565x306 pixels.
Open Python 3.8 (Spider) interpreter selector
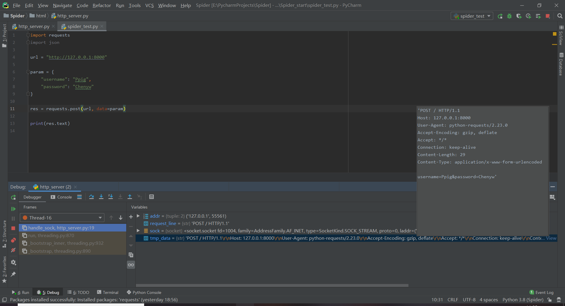523,300
